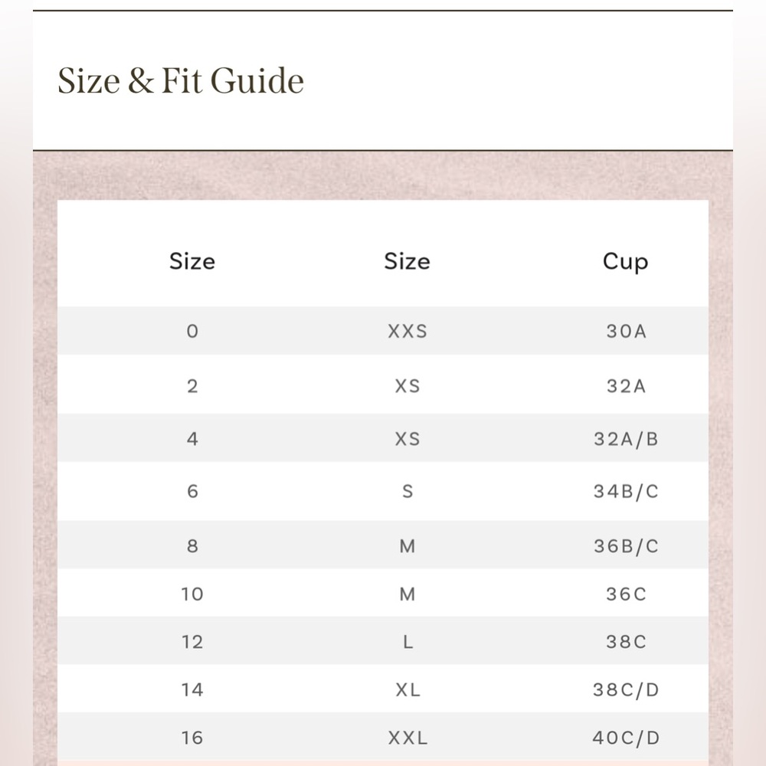
Task: Click the 34B/C cup value
Action: 627,491
